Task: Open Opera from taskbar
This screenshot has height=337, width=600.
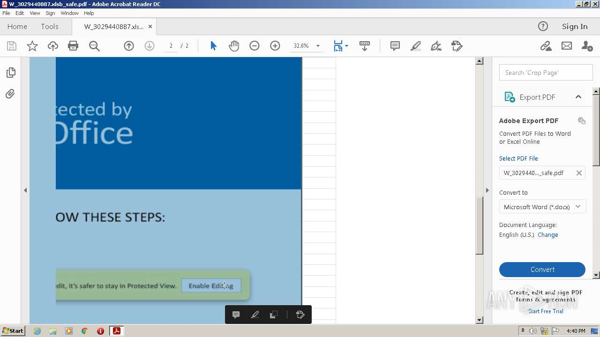Action: [x=100, y=331]
